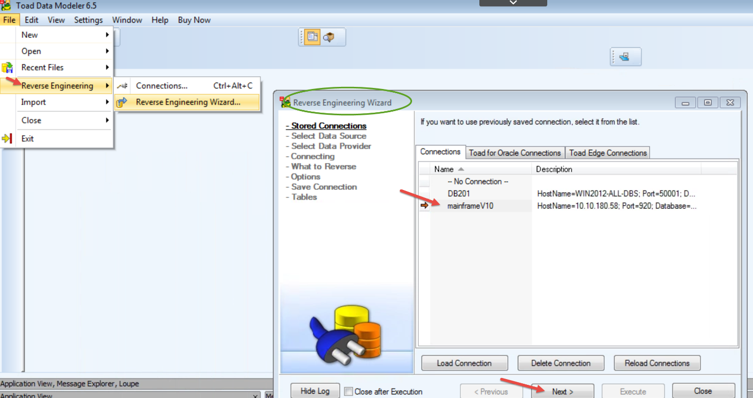
Task: Minimize the Reverse Engineering Wizard window
Action: (x=686, y=103)
